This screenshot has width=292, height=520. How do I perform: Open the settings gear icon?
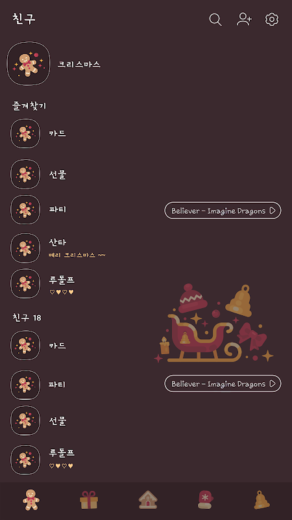click(x=272, y=19)
